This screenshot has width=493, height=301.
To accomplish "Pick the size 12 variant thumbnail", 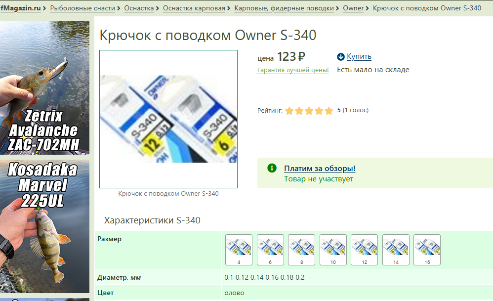I will [364, 250].
